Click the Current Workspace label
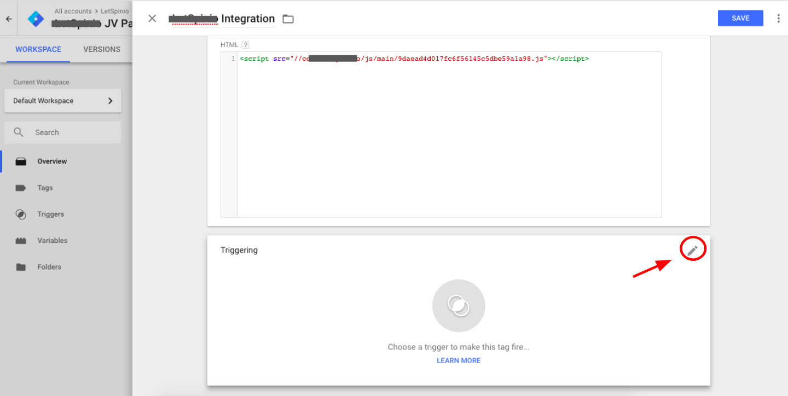Viewport: 788px width, 396px height. (x=41, y=82)
